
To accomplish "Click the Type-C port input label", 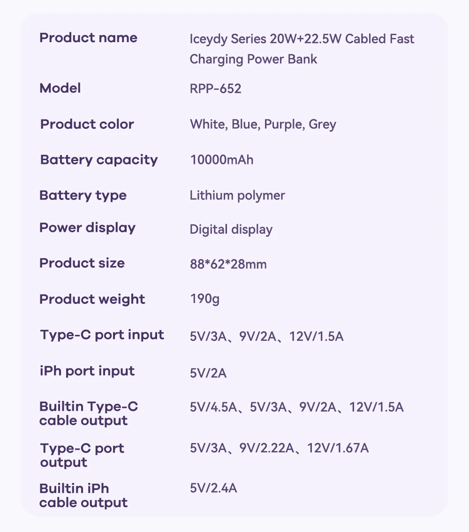I will tap(102, 335).
